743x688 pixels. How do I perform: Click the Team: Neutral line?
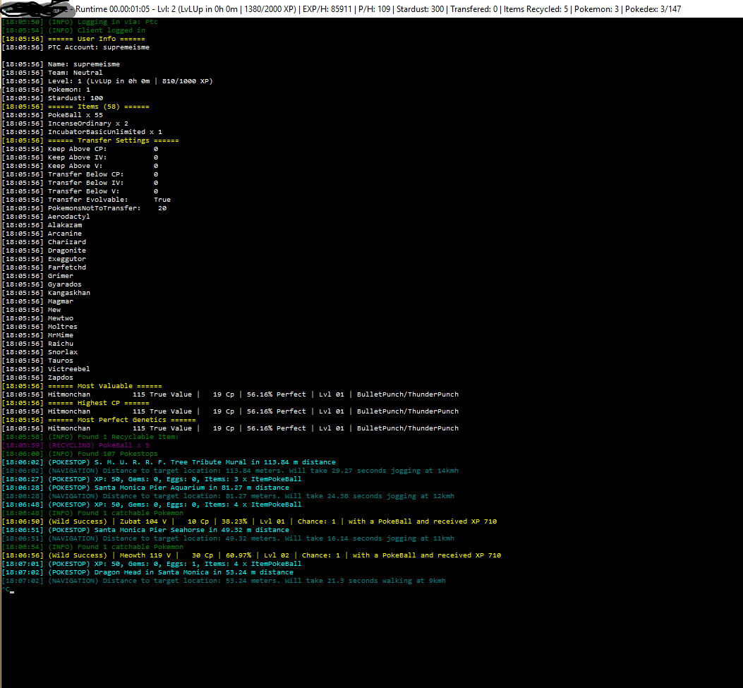pos(75,73)
